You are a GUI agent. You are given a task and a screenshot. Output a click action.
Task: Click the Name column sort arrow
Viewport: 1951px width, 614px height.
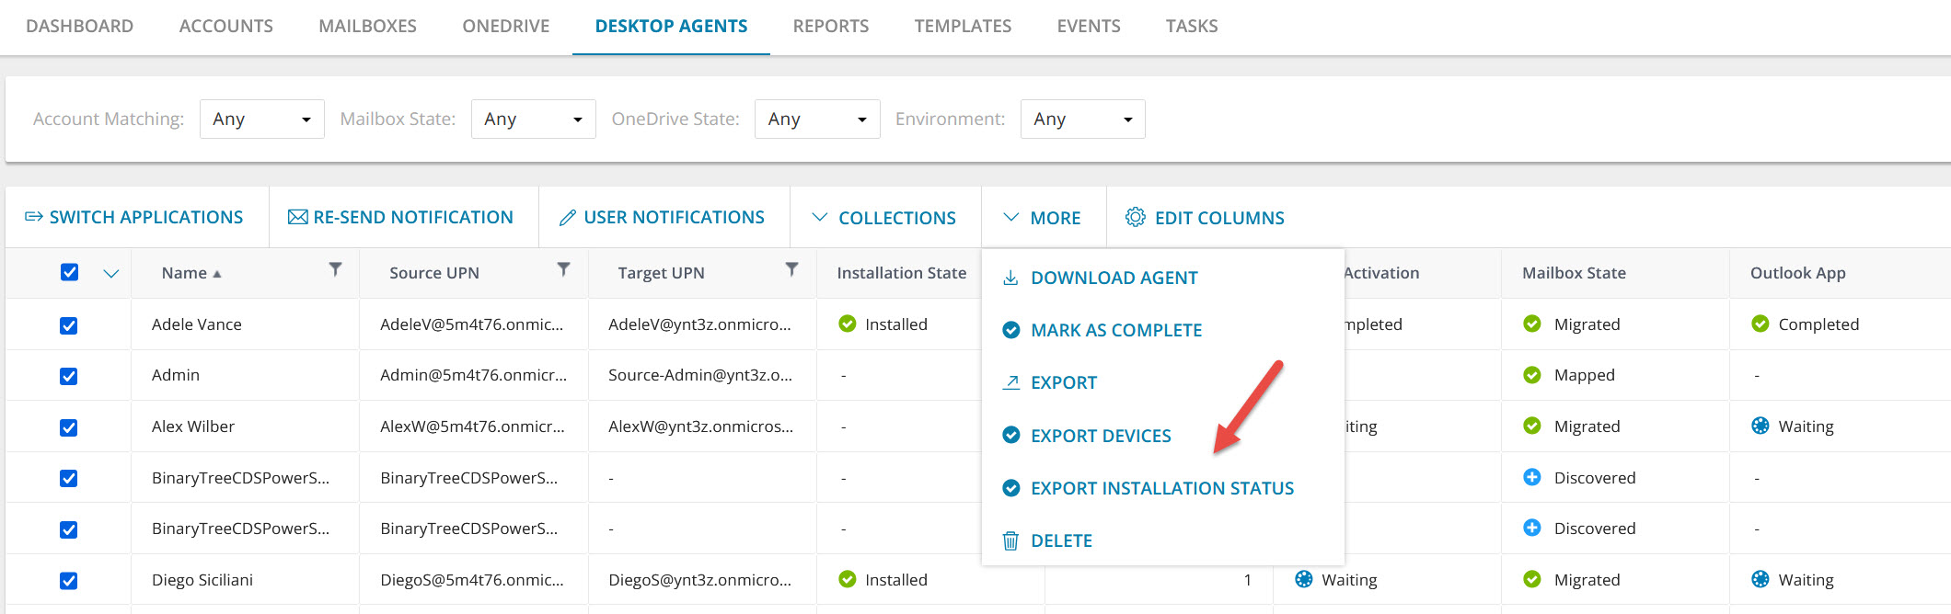click(217, 274)
